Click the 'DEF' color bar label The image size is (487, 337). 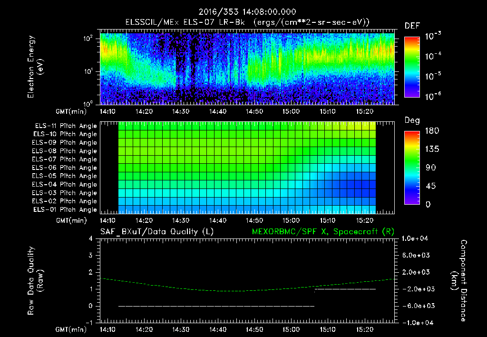pyautogui.click(x=412, y=26)
